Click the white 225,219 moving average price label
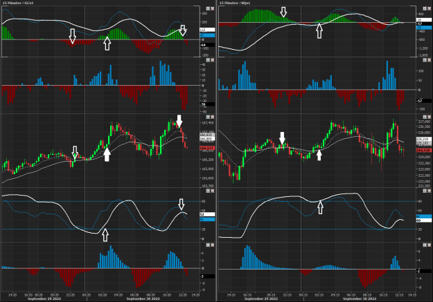The width and height of the screenshot is (433, 302). coord(424,139)
